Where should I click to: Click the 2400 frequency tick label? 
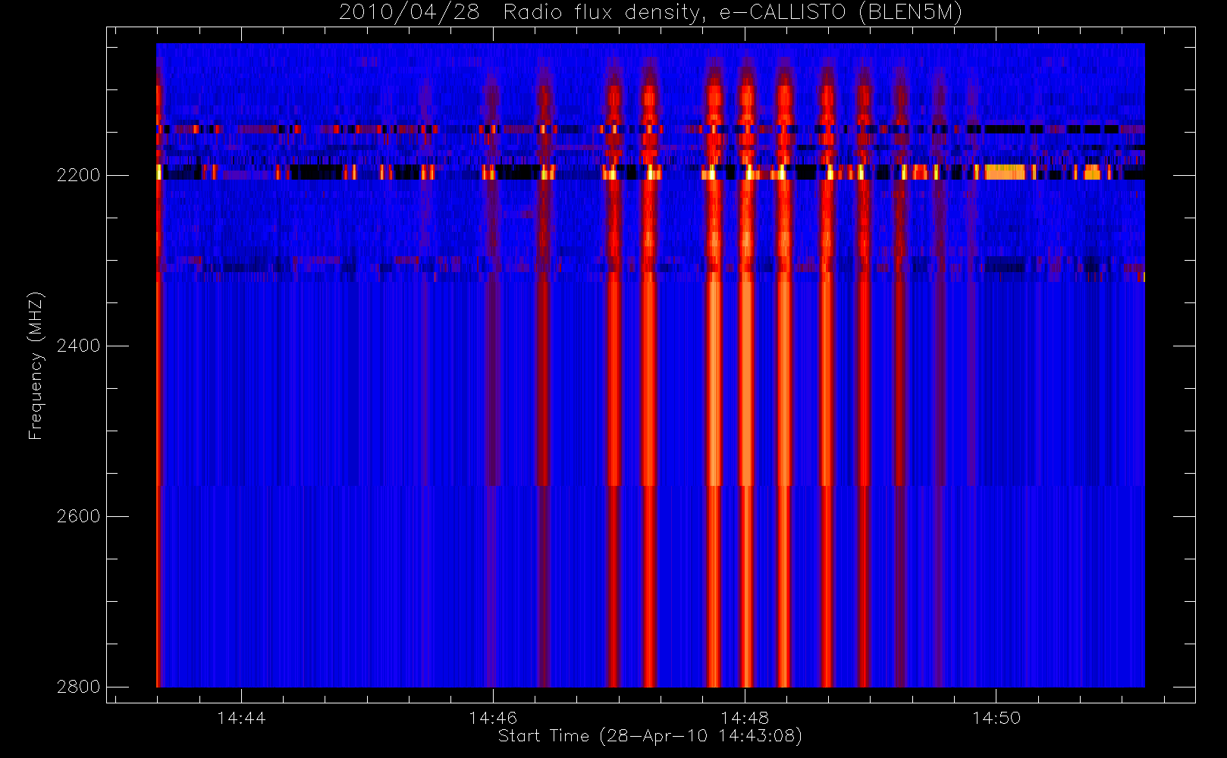click(x=78, y=346)
